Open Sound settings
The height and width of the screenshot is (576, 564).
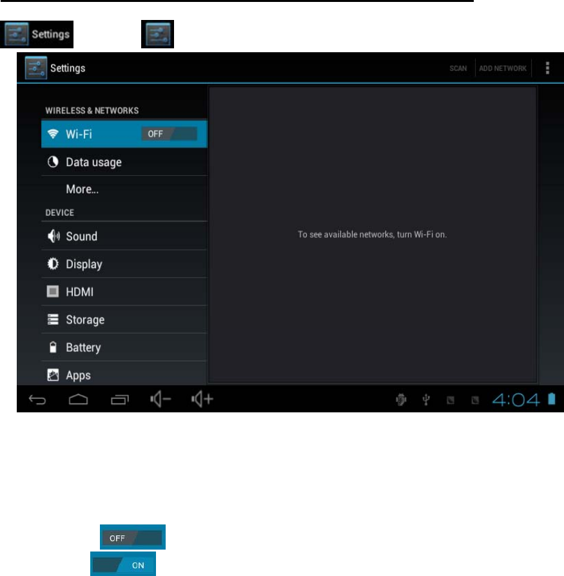tap(124, 236)
